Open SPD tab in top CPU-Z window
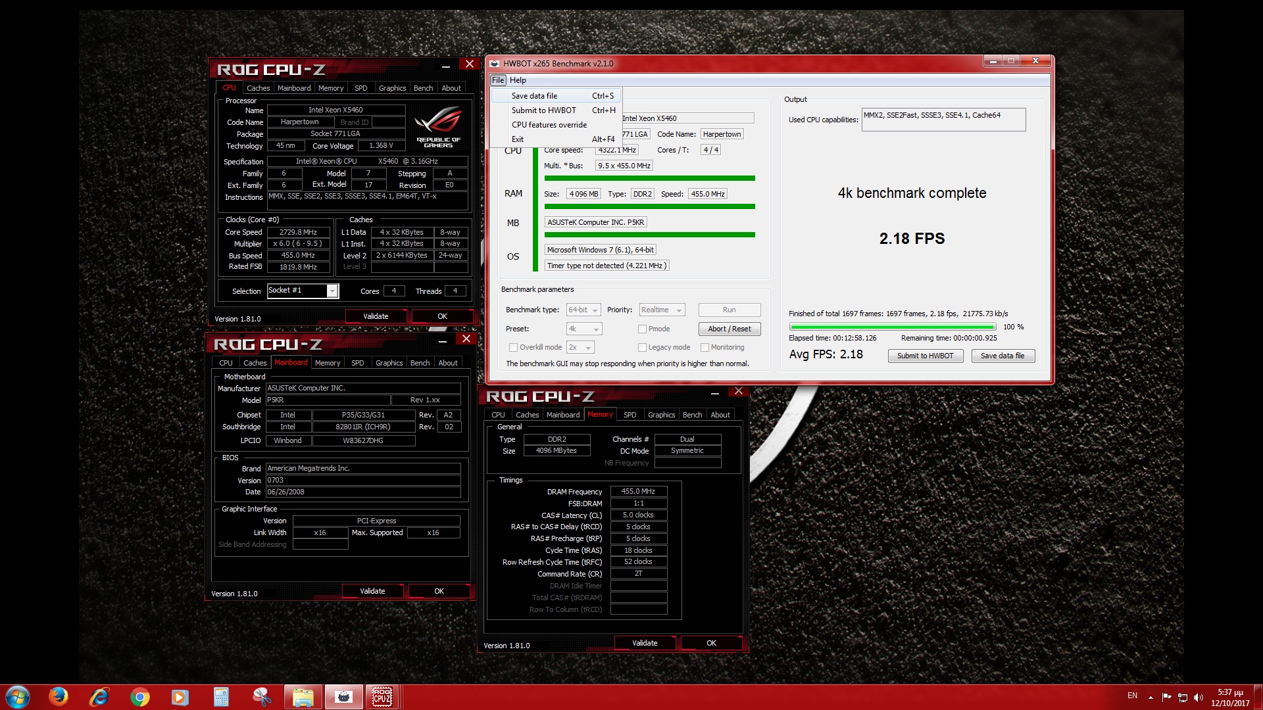1263x710 pixels. (360, 88)
